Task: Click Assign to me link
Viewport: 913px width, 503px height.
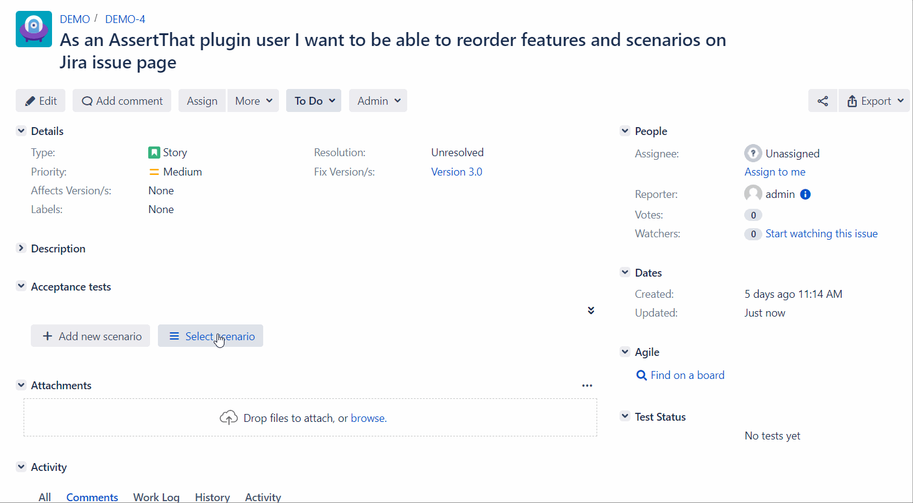Action: point(775,172)
